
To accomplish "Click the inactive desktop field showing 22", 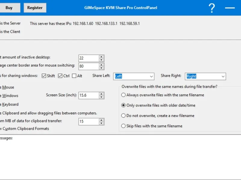I will pyautogui.click(x=89, y=58).
